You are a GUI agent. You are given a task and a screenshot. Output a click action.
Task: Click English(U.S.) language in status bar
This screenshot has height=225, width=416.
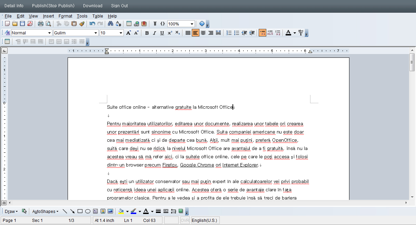click(x=205, y=221)
